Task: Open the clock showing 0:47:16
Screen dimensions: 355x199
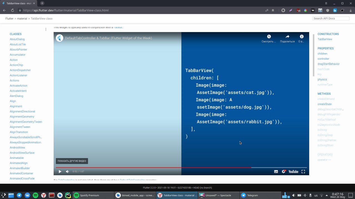Action: point(338,195)
